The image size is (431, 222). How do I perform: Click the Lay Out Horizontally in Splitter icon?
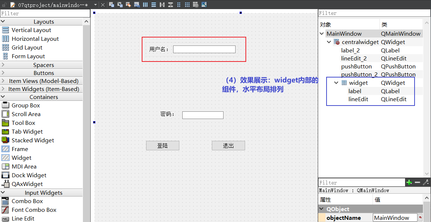pos(162,4)
